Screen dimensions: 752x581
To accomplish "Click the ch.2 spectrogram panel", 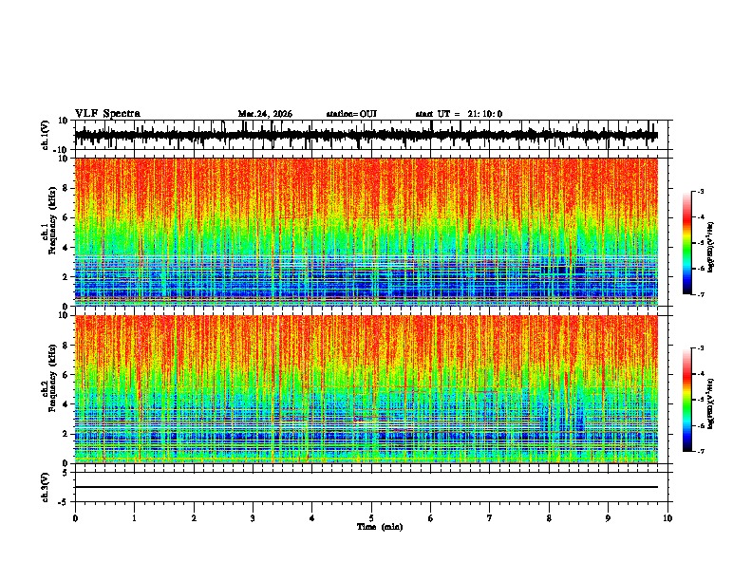I will 366,389.
